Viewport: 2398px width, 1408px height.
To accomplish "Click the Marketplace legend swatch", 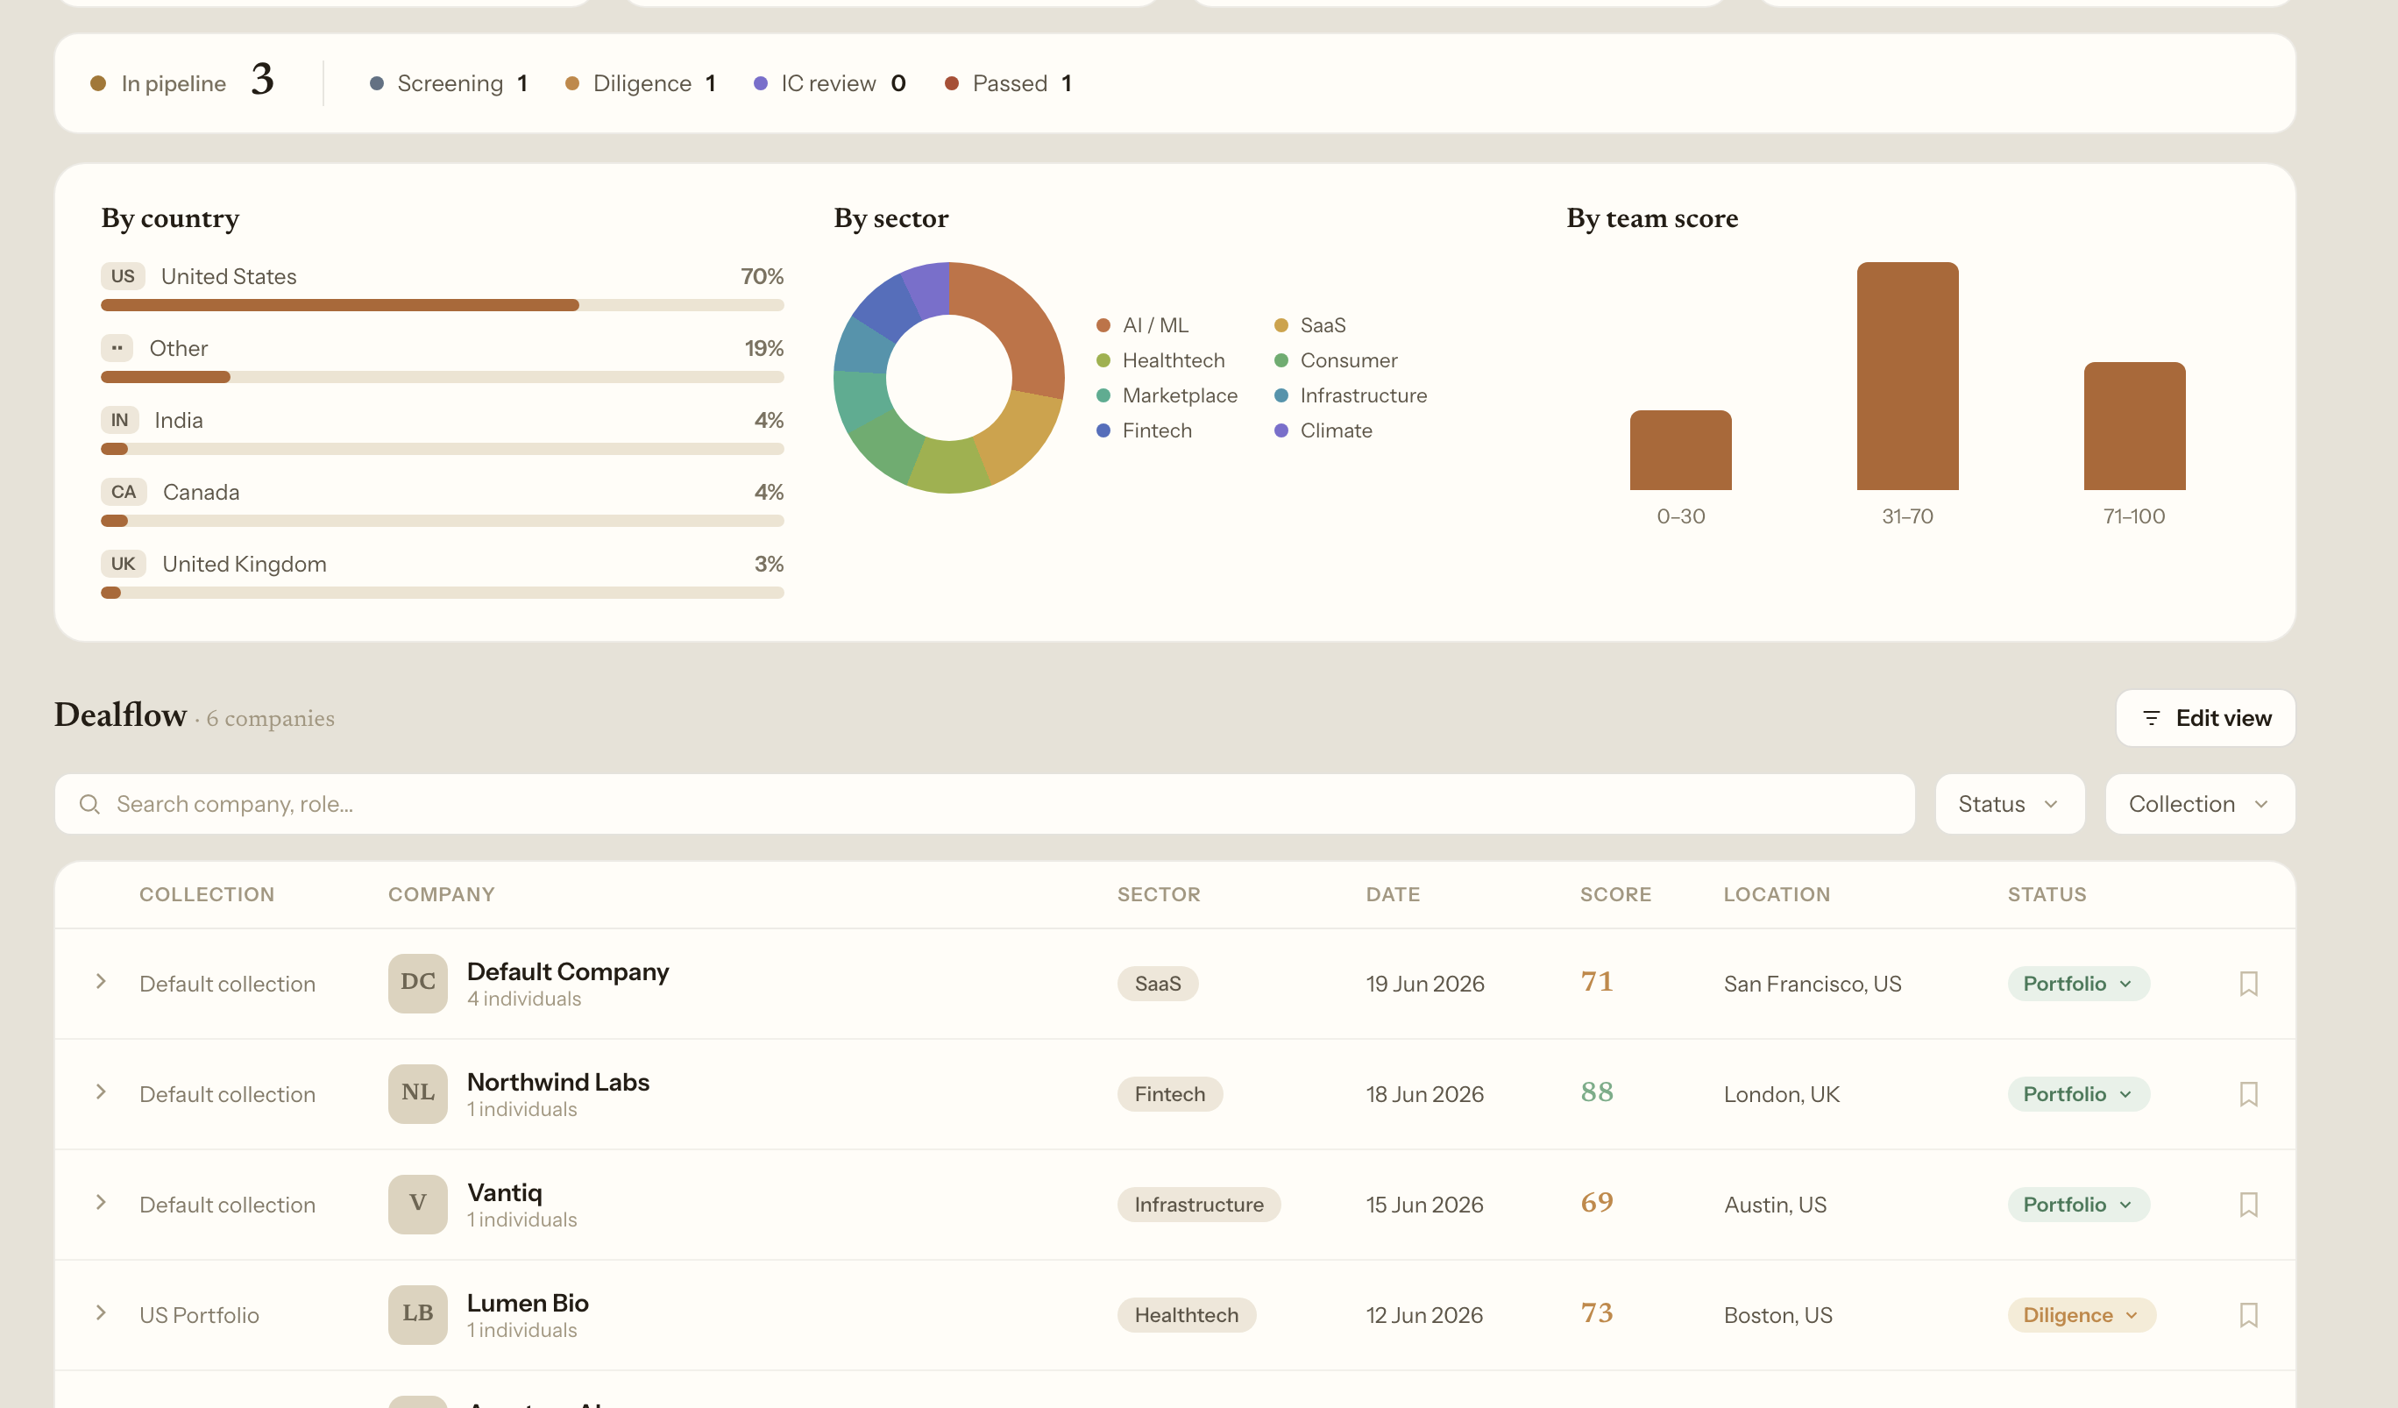I will click(1103, 396).
